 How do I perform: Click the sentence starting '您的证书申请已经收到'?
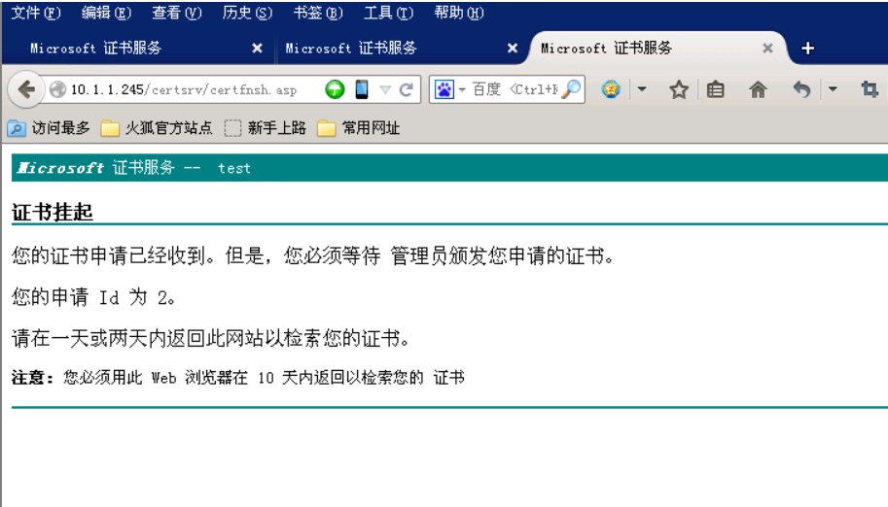coord(313,255)
